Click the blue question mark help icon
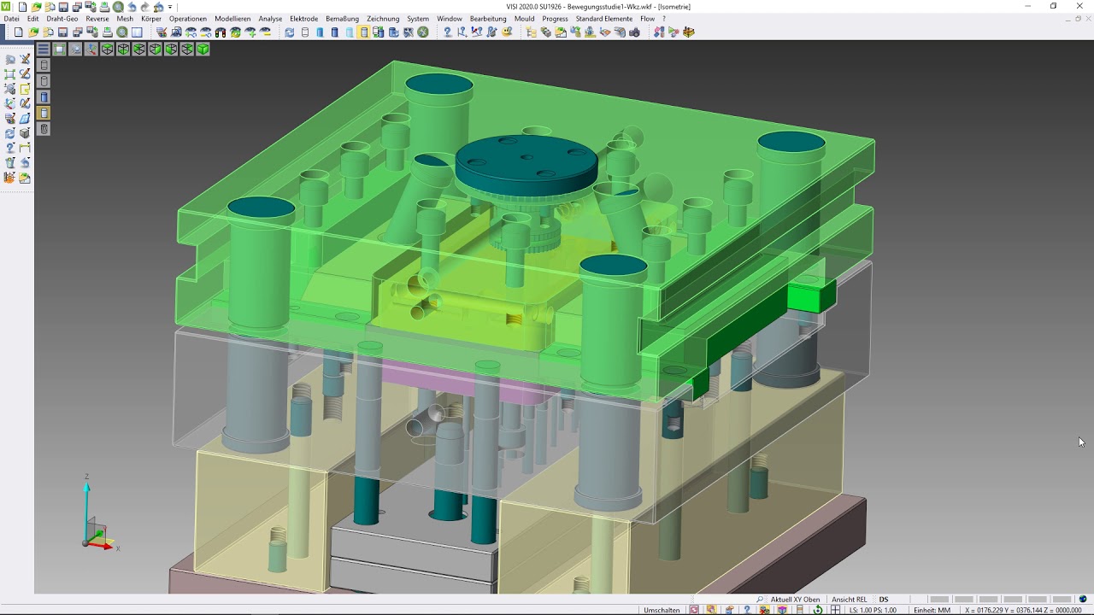Screen dimensions: 1094x615 [447, 32]
